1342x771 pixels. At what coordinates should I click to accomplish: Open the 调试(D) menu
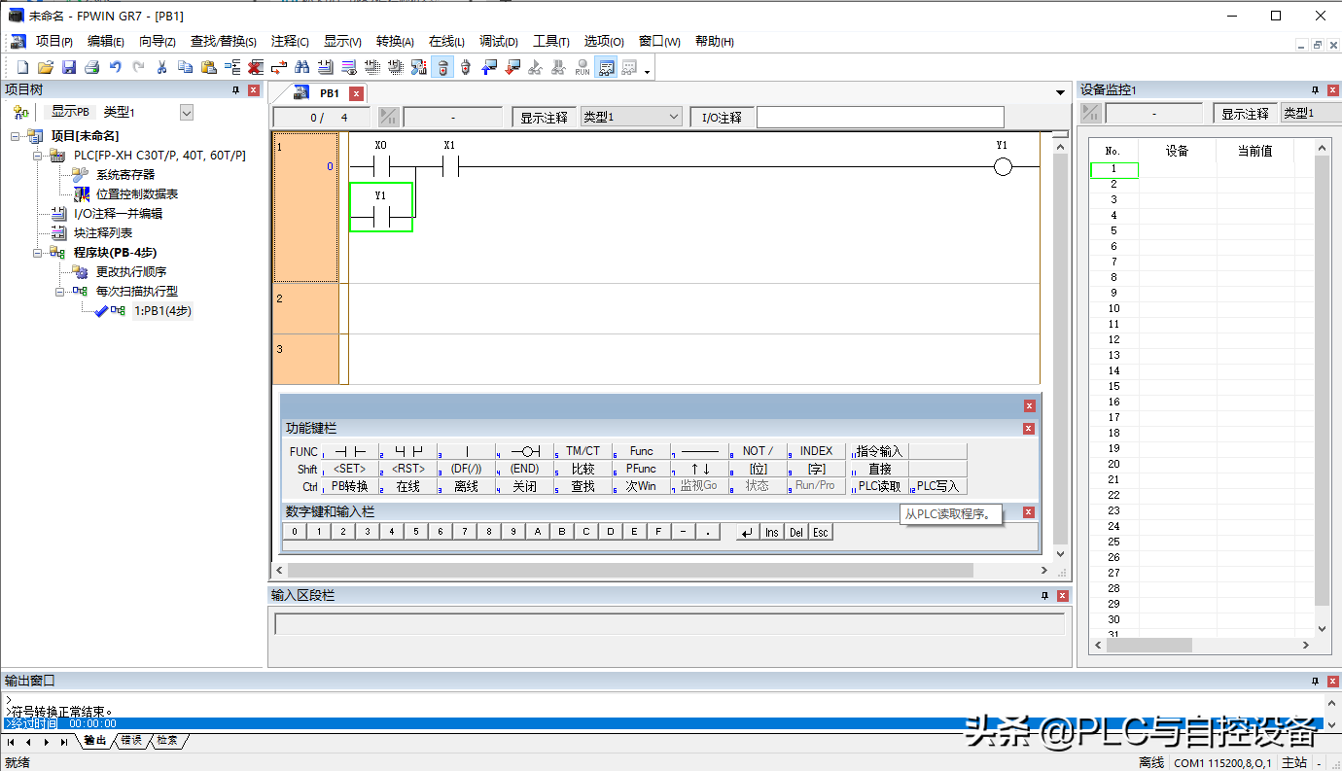point(498,42)
